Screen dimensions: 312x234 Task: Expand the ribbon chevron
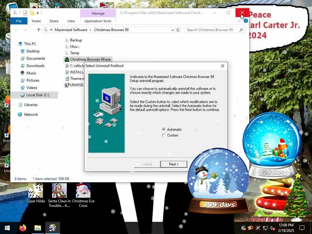(239, 21)
